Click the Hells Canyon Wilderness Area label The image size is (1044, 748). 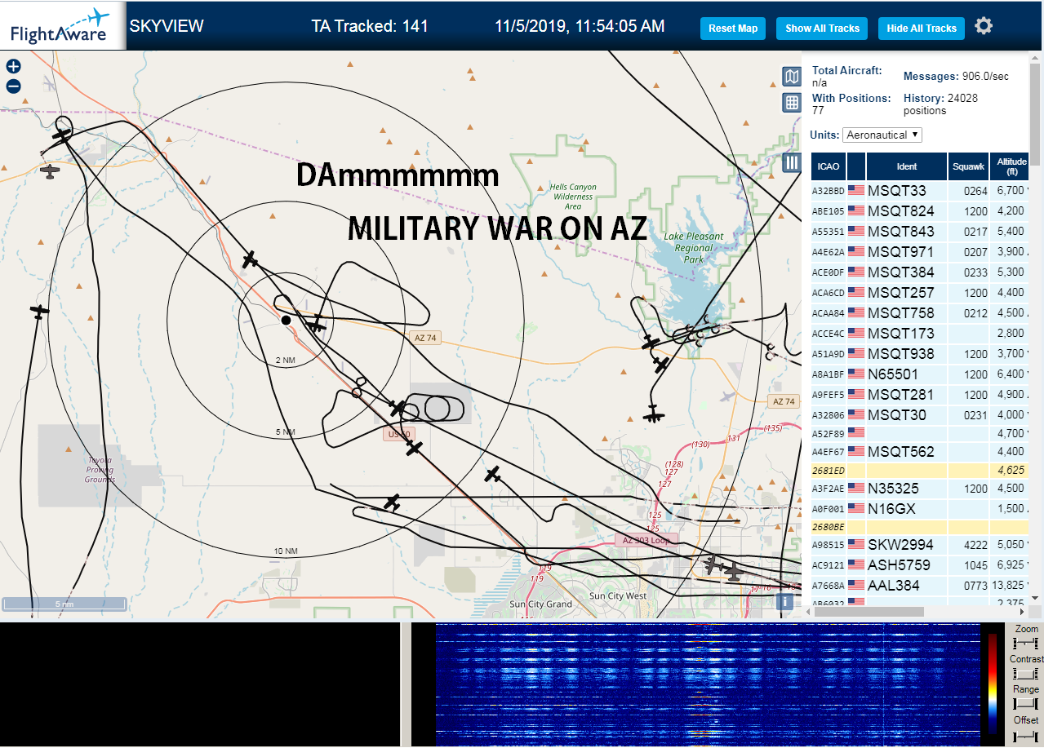pos(573,197)
